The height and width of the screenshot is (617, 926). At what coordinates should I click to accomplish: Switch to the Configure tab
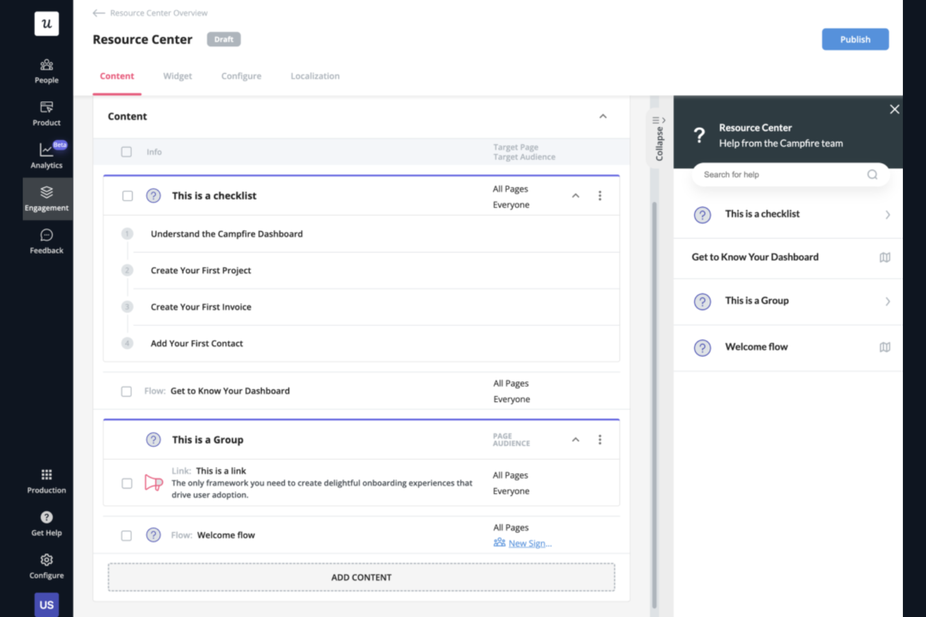click(x=242, y=76)
